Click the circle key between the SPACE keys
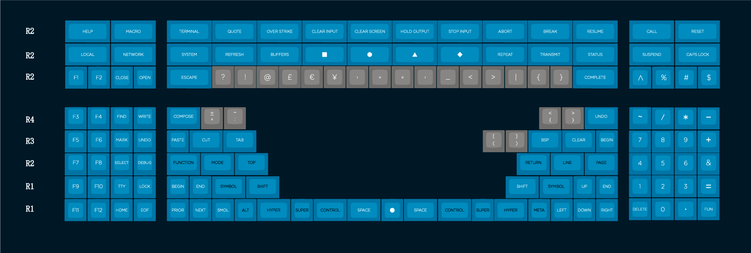Image resolution: width=751 pixels, height=253 pixels. (x=392, y=210)
